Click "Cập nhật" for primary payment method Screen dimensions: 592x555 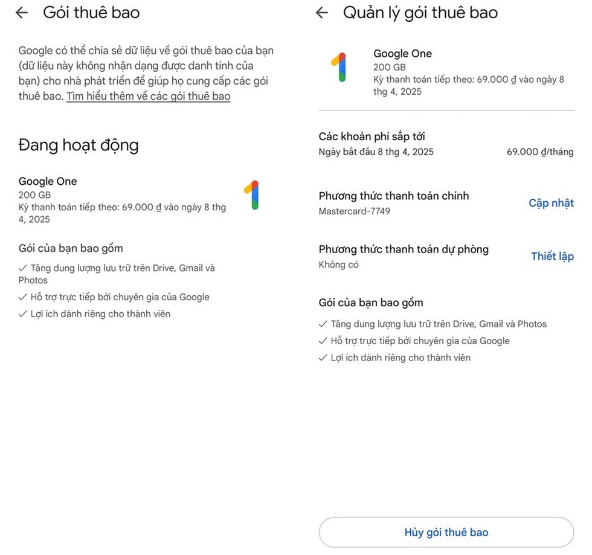(x=551, y=203)
